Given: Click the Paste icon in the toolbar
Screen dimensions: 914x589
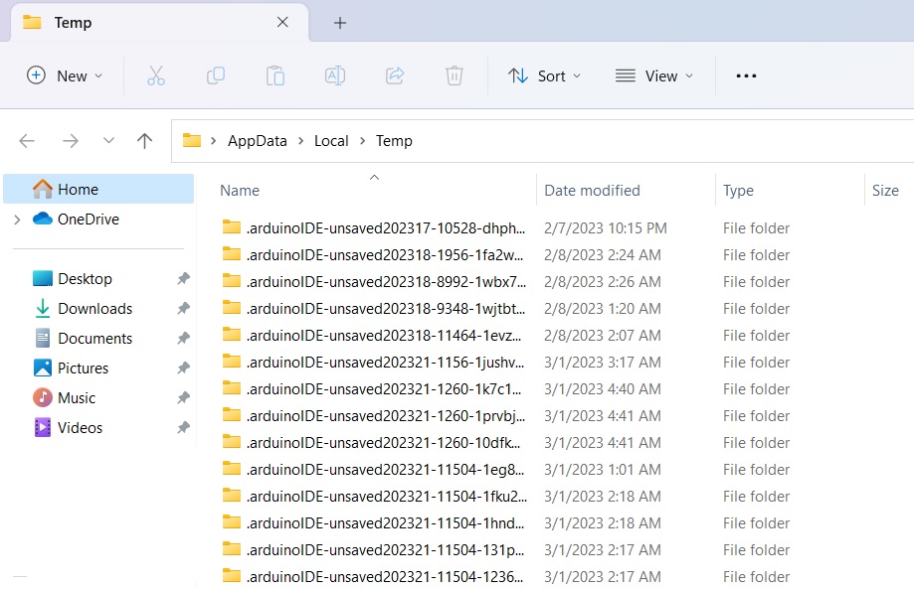Looking at the screenshot, I should [274, 74].
